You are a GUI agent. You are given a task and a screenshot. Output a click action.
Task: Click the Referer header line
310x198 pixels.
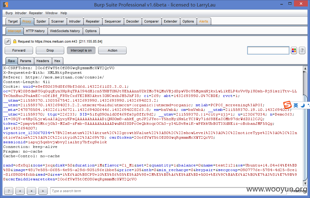pos(53,77)
